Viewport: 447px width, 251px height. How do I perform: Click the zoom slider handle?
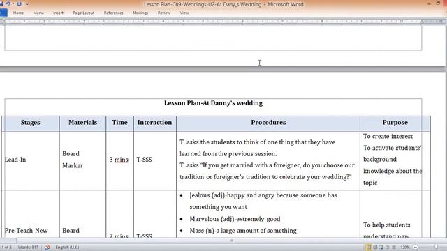436,248
